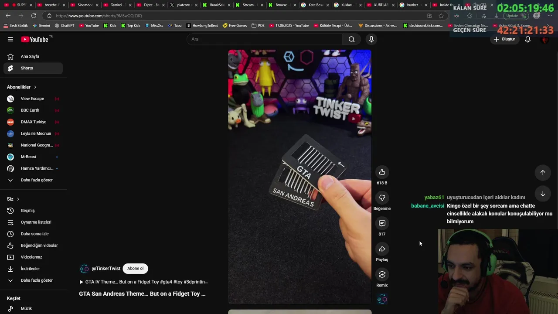
Task: Open the notifications bell
Action: (527, 39)
